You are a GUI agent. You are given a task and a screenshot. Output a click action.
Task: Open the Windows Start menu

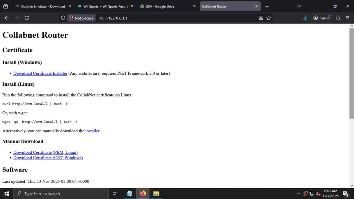tap(7, 193)
